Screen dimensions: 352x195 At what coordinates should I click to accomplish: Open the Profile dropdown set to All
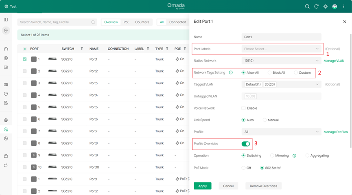[281, 132]
